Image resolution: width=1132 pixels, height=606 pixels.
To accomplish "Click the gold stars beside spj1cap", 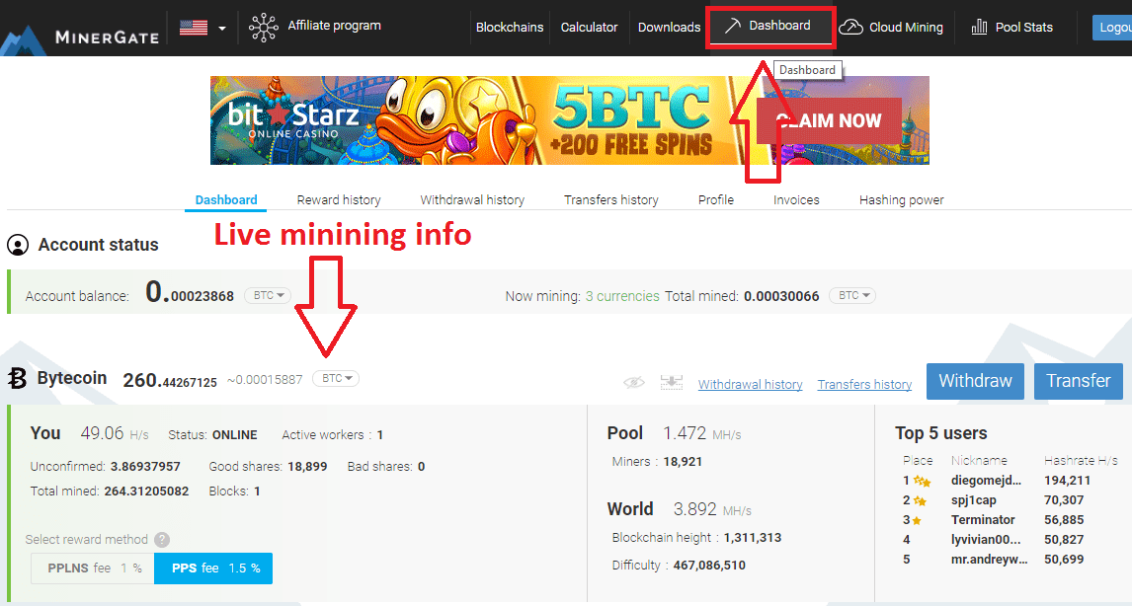I will click(920, 500).
